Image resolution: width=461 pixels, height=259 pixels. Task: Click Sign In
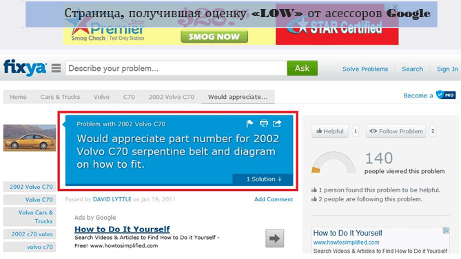(447, 69)
